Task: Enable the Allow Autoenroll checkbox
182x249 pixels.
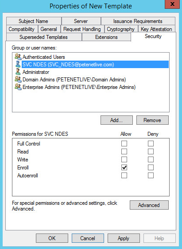Action: pyautogui.click(x=124, y=175)
